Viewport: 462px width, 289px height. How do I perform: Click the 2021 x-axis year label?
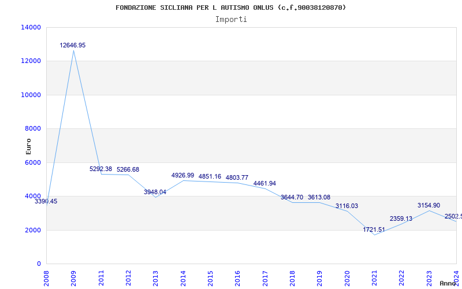[x=374, y=278]
